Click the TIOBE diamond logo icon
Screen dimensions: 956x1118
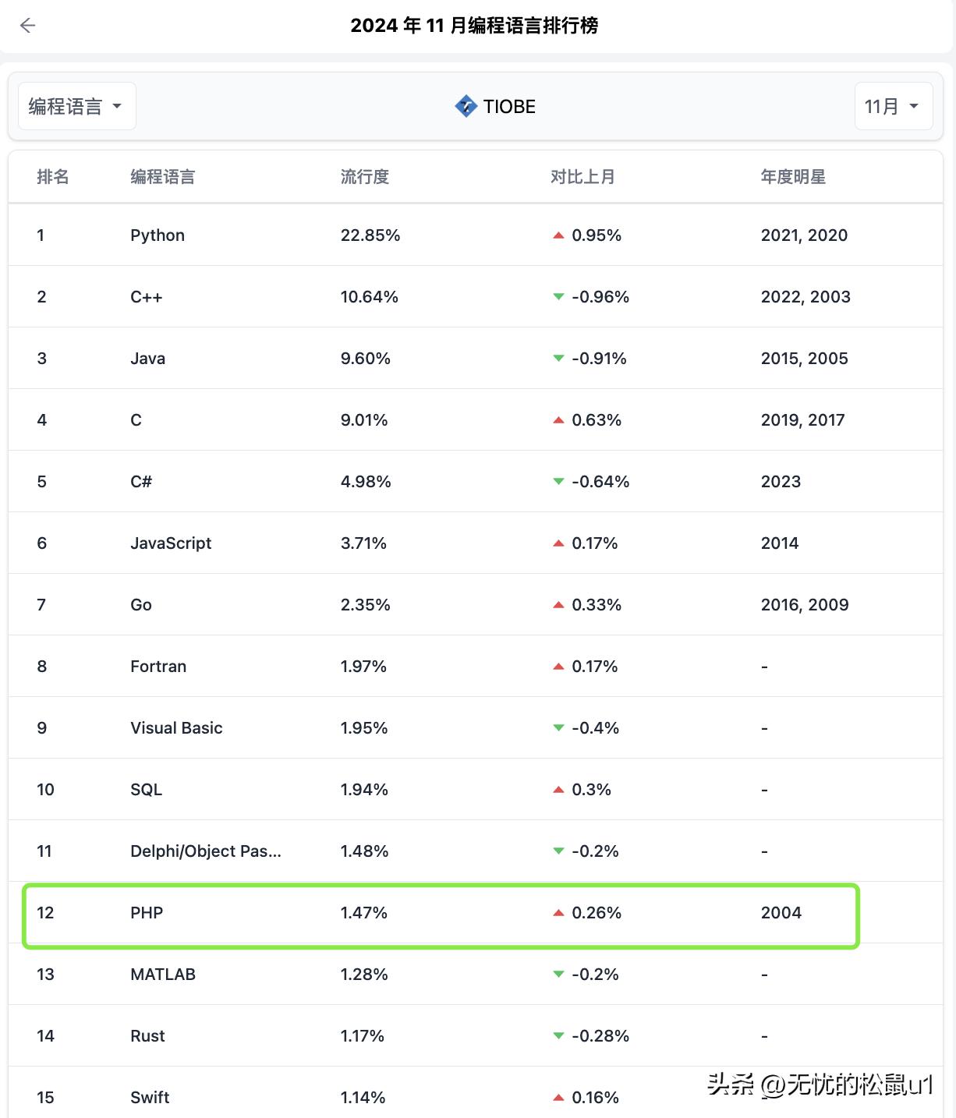click(x=466, y=106)
